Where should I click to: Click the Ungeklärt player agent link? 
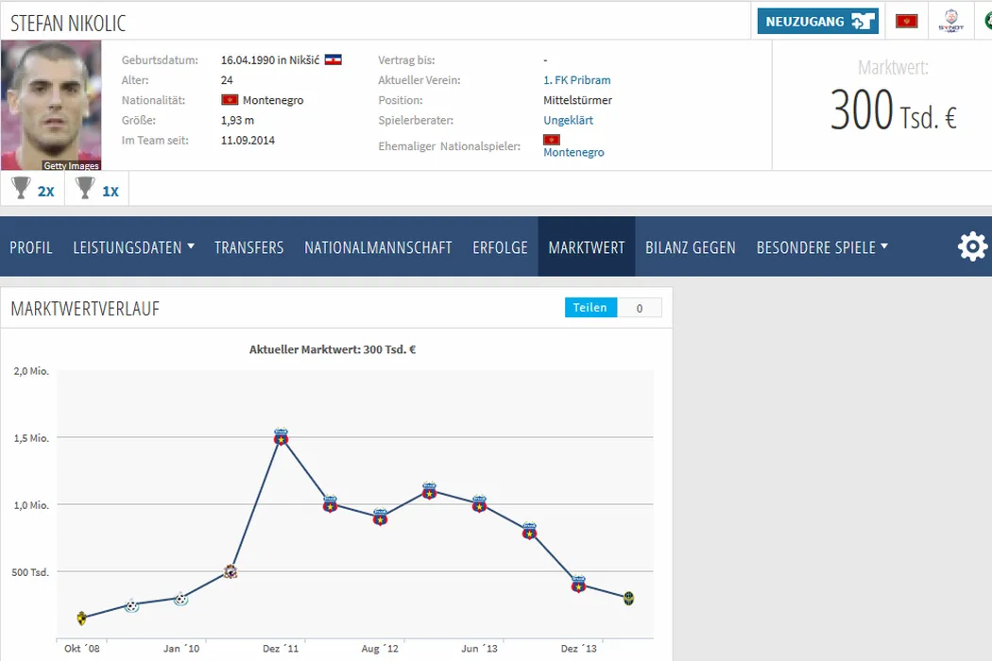pos(568,120)
